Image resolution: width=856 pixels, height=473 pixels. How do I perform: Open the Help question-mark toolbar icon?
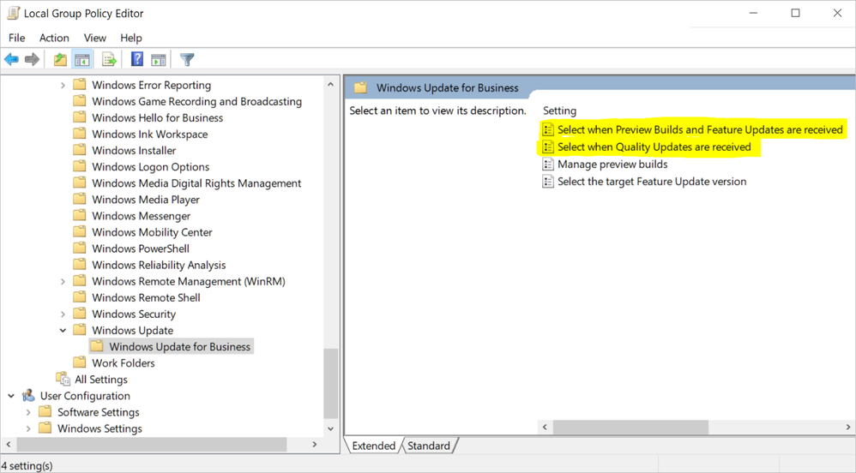pyautogui.click(x=137, y=59)
